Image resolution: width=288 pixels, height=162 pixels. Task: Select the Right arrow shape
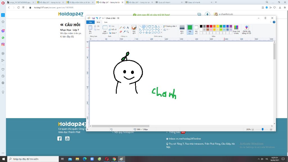[153, 29]
